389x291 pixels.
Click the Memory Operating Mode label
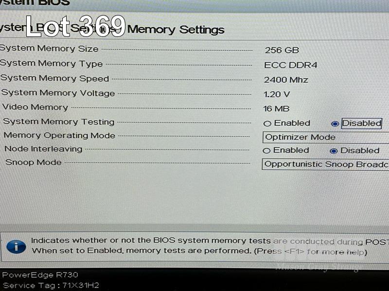tap(59, 136)
